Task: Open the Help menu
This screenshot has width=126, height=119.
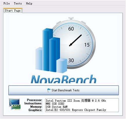Action: tap(29, 4)
